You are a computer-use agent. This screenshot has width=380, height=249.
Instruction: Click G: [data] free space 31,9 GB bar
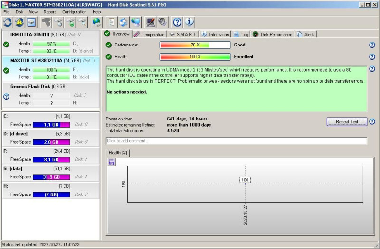click(51, 177)
